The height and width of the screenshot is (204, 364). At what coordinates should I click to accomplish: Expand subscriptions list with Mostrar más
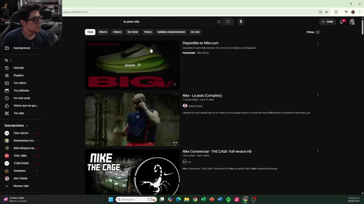pos(22,186)
